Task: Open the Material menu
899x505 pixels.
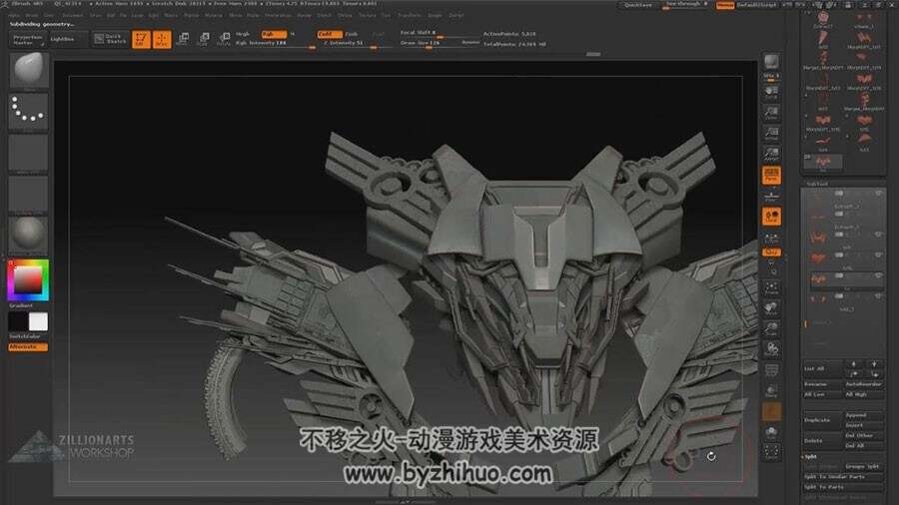Action: (x=214, y=15)
